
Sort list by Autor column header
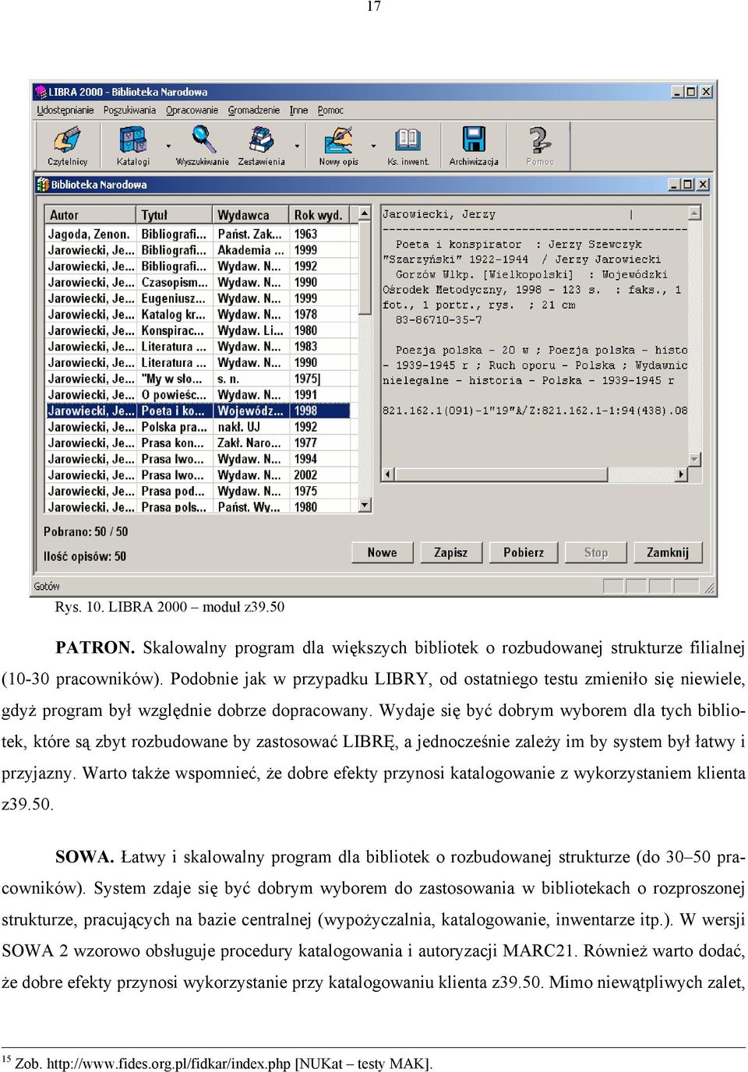pos(90,215)
